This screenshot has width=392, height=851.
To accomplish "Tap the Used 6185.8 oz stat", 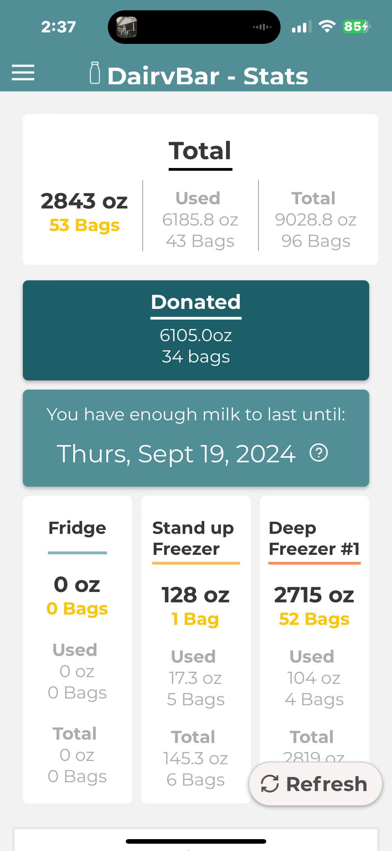I will (x=200, y=219).
